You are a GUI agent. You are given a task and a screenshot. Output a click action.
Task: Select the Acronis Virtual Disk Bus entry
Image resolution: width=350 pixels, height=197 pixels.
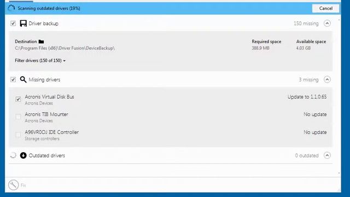point(171,100)
